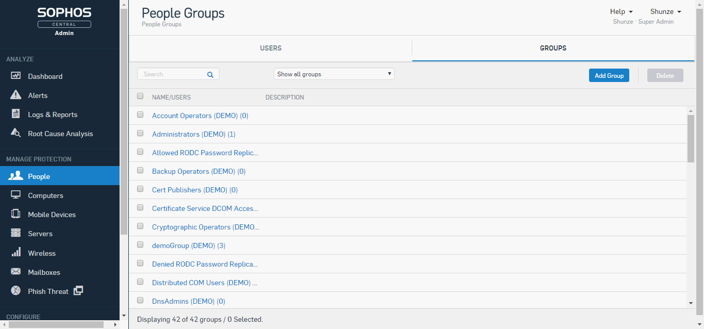Image resolution: width=704 pixels, height=329 pixels.
Task: Click the People icon in sidebar
Action: click(x=16, y=176)
